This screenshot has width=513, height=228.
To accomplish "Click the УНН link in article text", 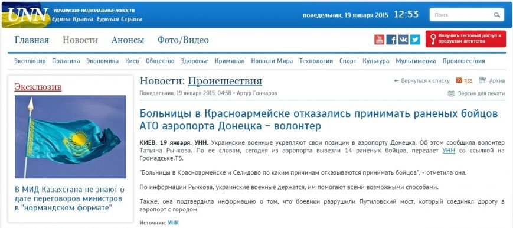I will click(x=449, y=151).
